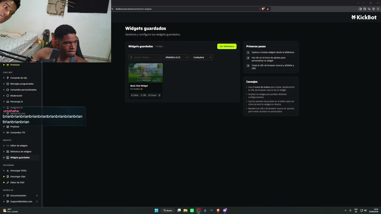Open Documentación external link
The height and width of the screenshot is (214, 381).
37,196
